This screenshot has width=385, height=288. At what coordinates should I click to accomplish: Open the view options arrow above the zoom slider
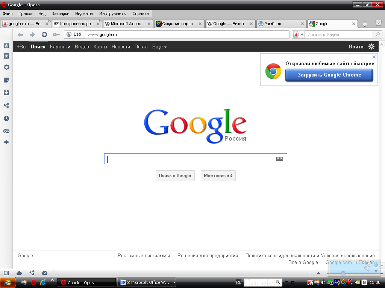318,273
